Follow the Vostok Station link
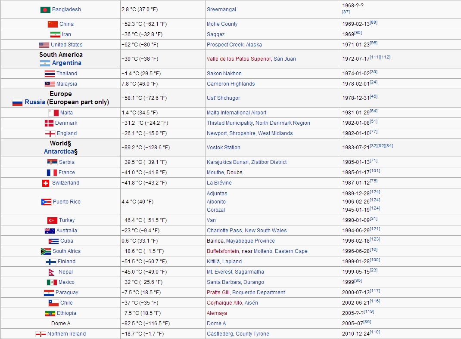The image size is (461, 339). click(x=224, y=147)
